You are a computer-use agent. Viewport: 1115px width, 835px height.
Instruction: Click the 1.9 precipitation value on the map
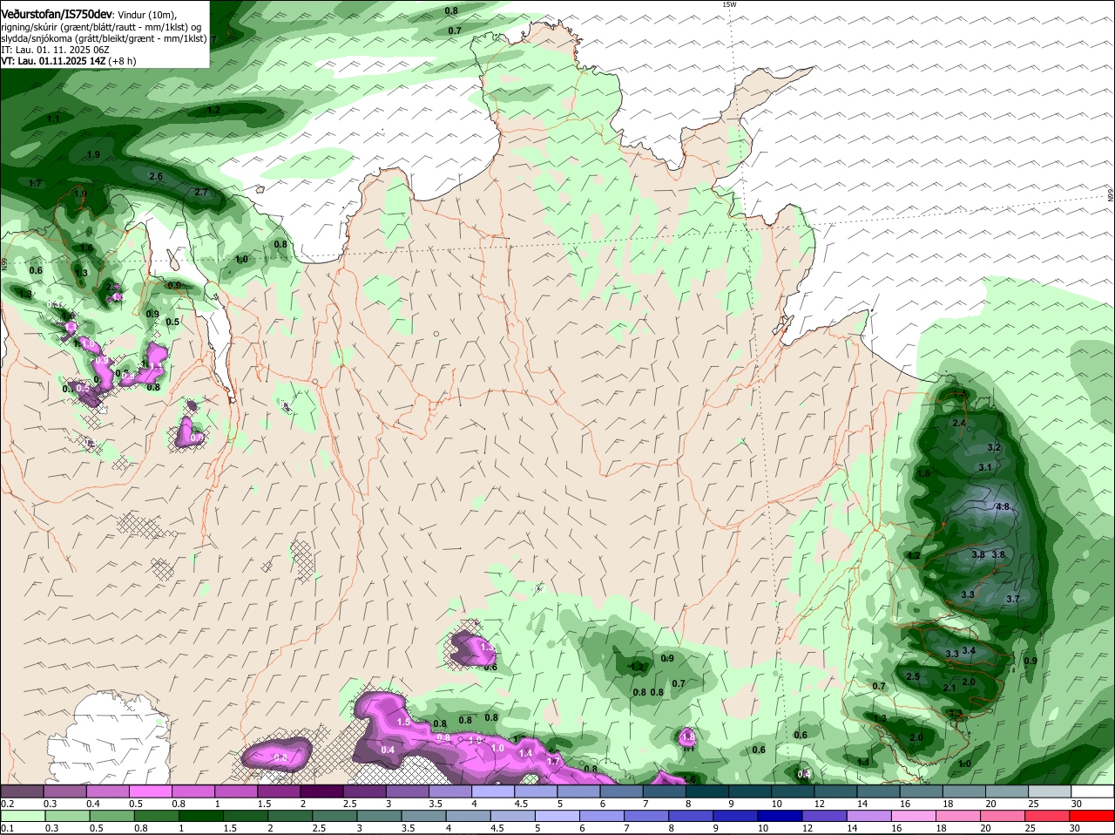click(x=93, y=154)
